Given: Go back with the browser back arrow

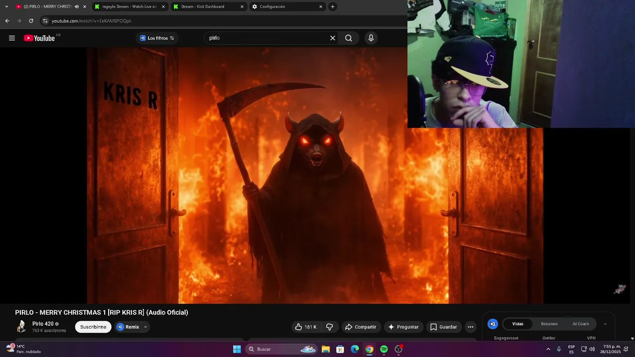Looking at the screenshot, I should pyautogui.click(x=7, y=21).
